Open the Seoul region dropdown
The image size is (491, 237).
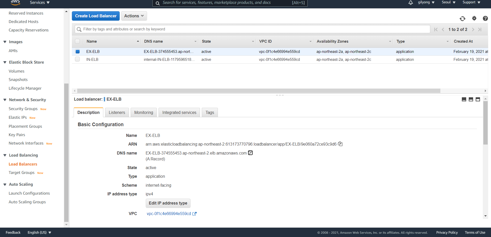[x=449, y=3]
